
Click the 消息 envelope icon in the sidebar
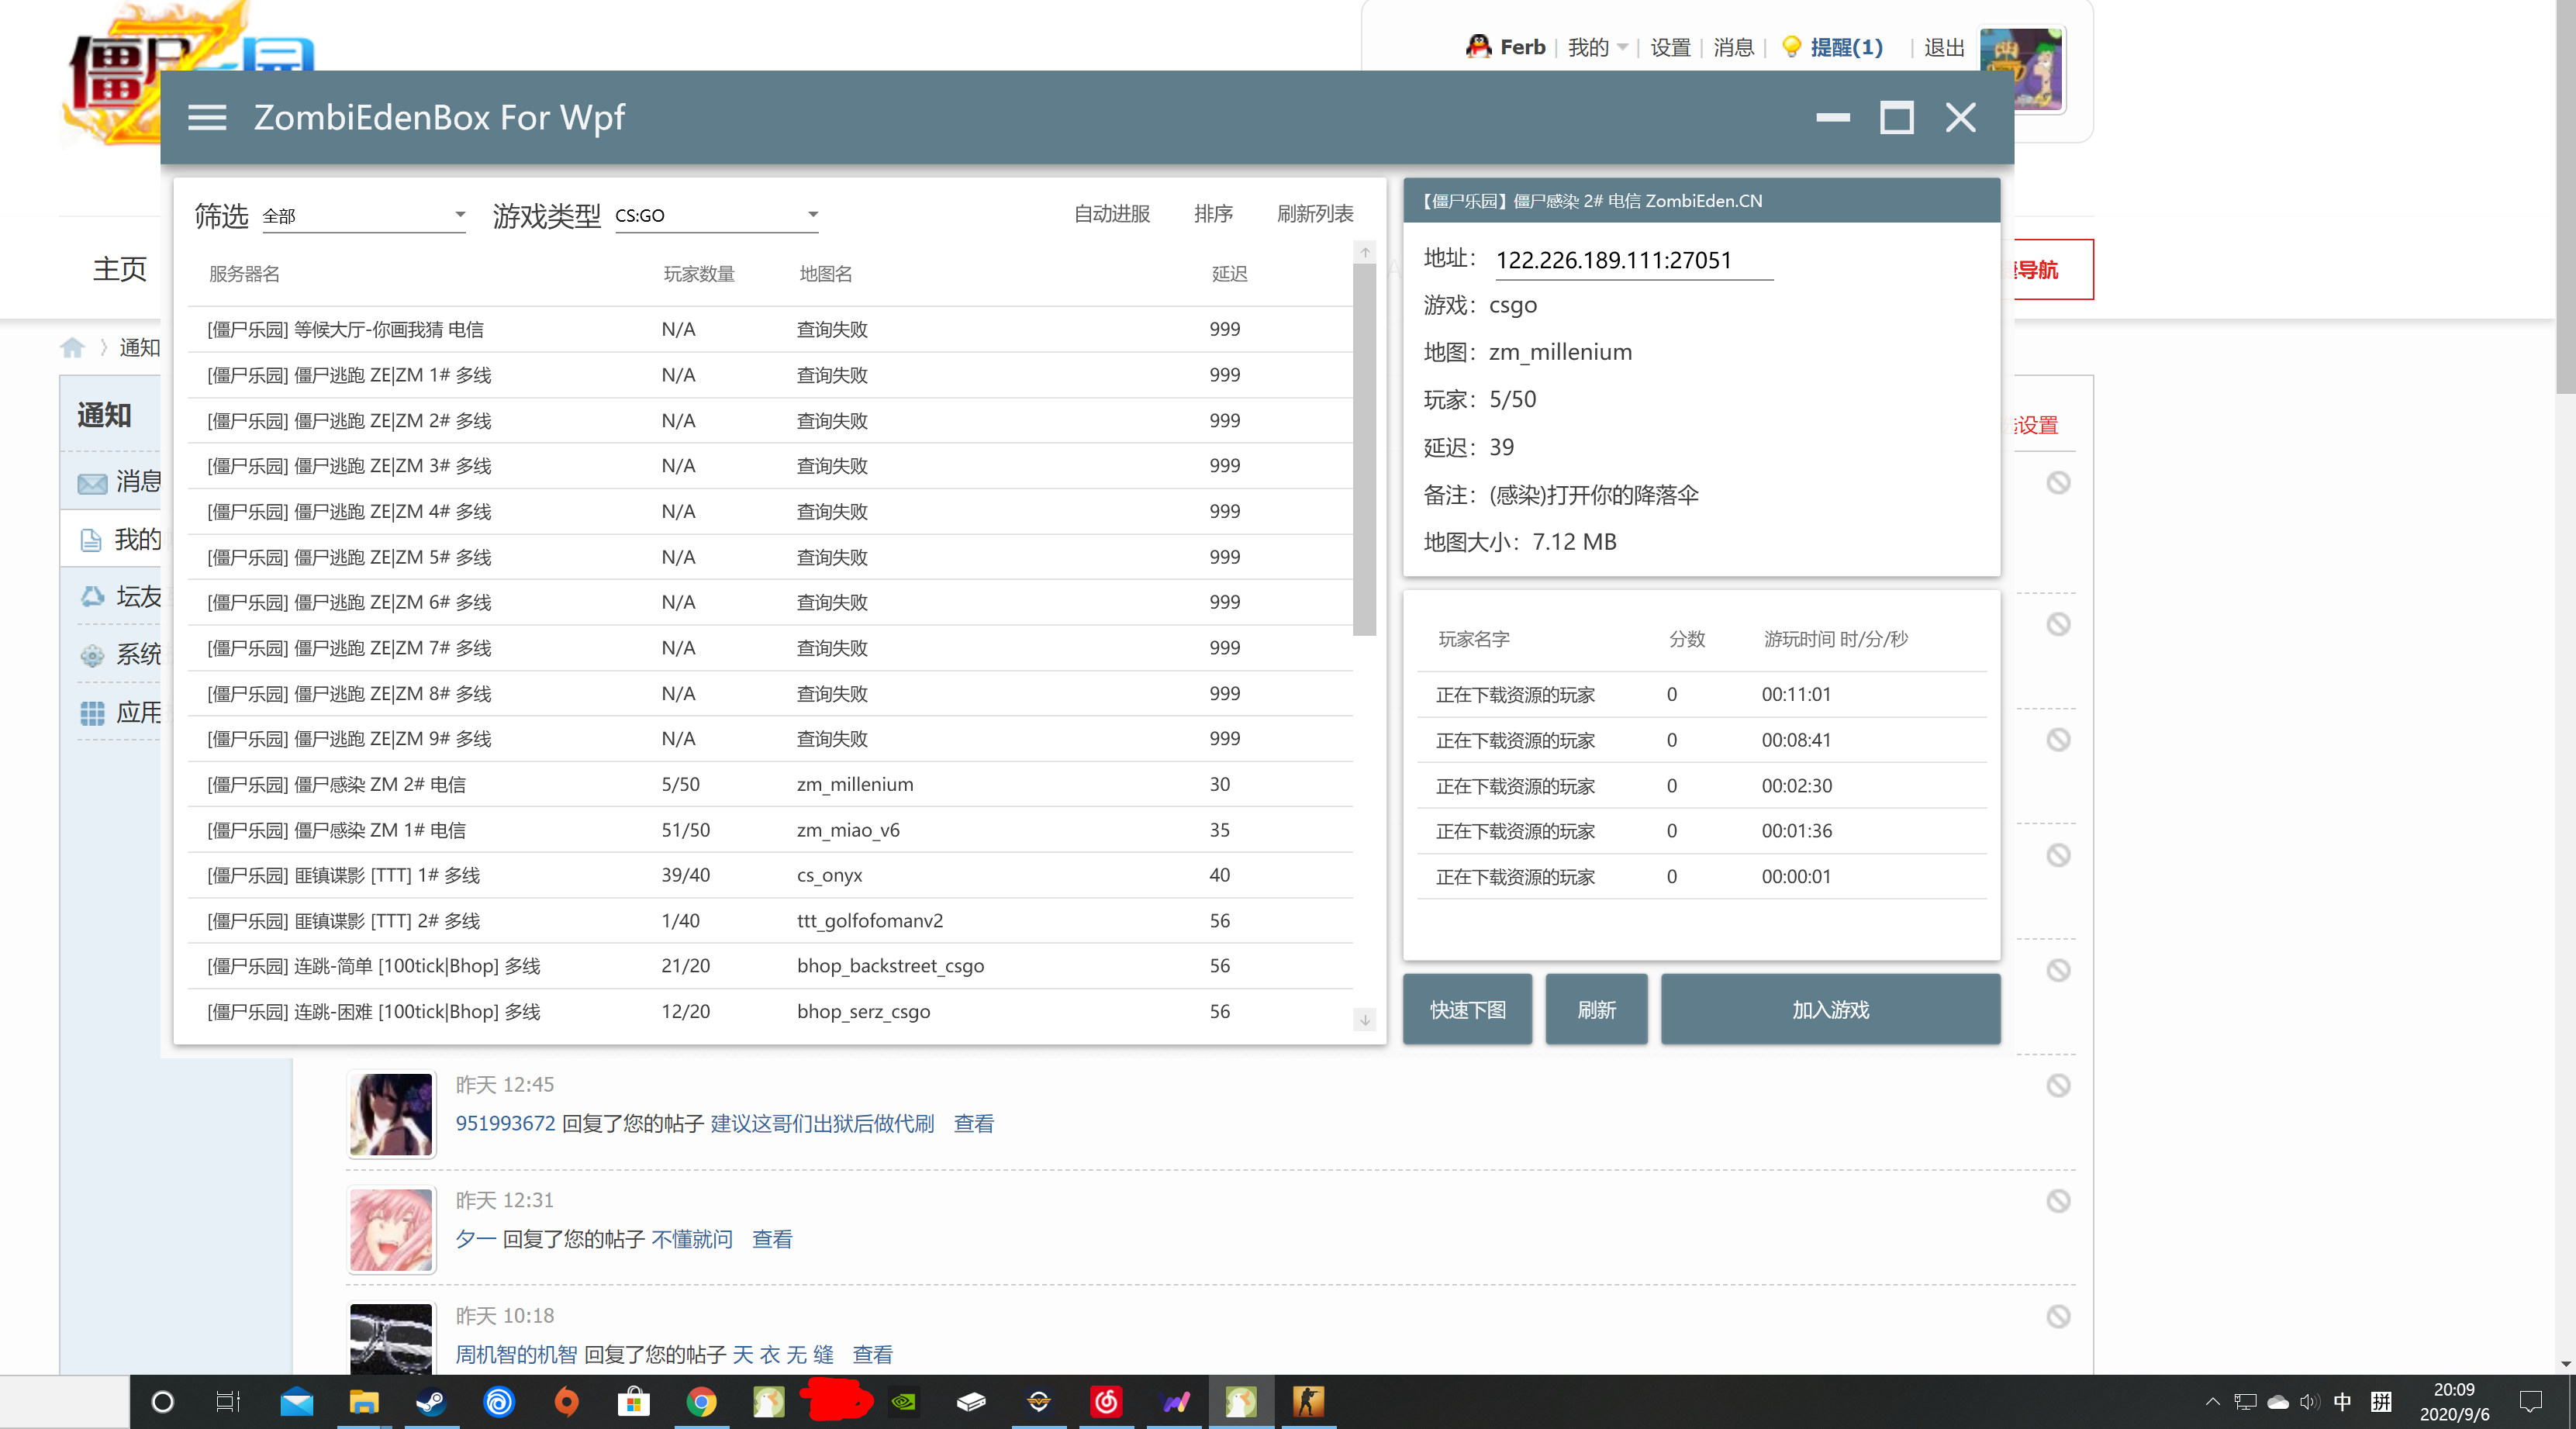pyautogui.click(x=92, y=483)
